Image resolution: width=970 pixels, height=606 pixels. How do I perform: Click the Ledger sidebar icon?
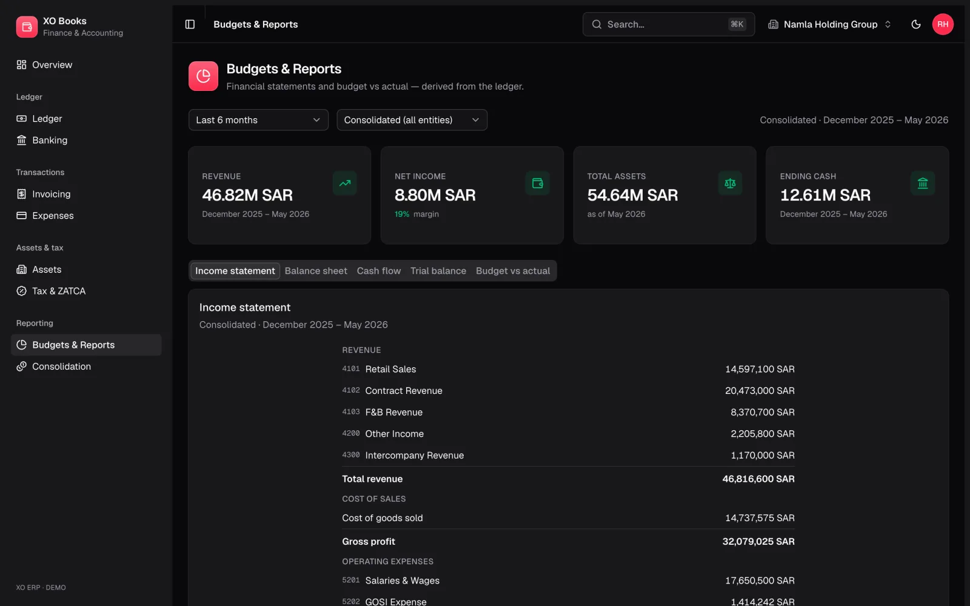(22, 119)
